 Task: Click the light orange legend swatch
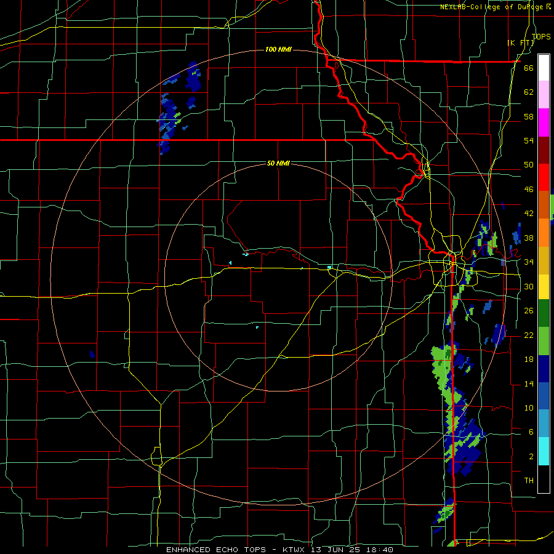(544, 233)
